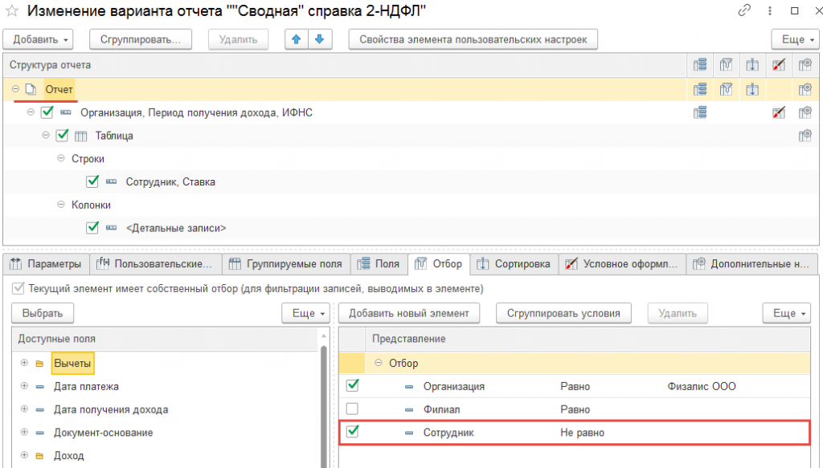Image resolution: width=823 pixels, height=468 pixels.
Task: Click Сгруппировать условия button
Action: pos(563,313)
